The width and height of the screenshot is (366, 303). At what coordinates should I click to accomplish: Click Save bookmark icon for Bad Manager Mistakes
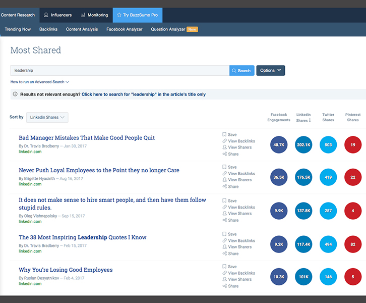click(x=224, y=134)
